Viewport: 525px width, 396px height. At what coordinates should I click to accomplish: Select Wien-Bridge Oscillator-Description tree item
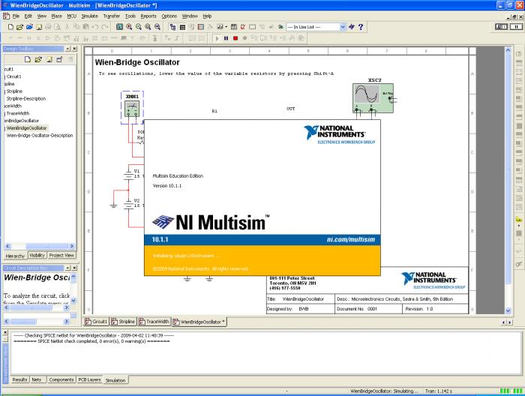point(40,136)
